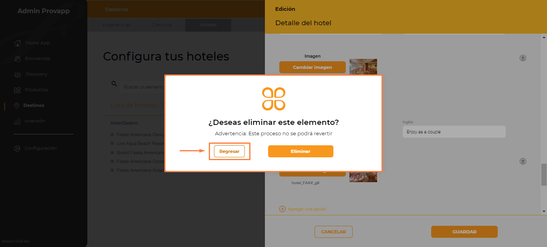Select the Fiesta Americana Cancun radio dot
The width and height of the screenshot is (547, 247).
(x=112, y=135)
